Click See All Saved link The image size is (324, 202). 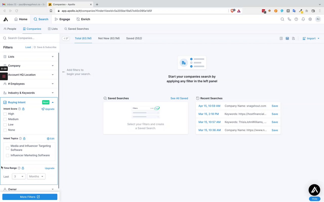click(x=179, y=98)
